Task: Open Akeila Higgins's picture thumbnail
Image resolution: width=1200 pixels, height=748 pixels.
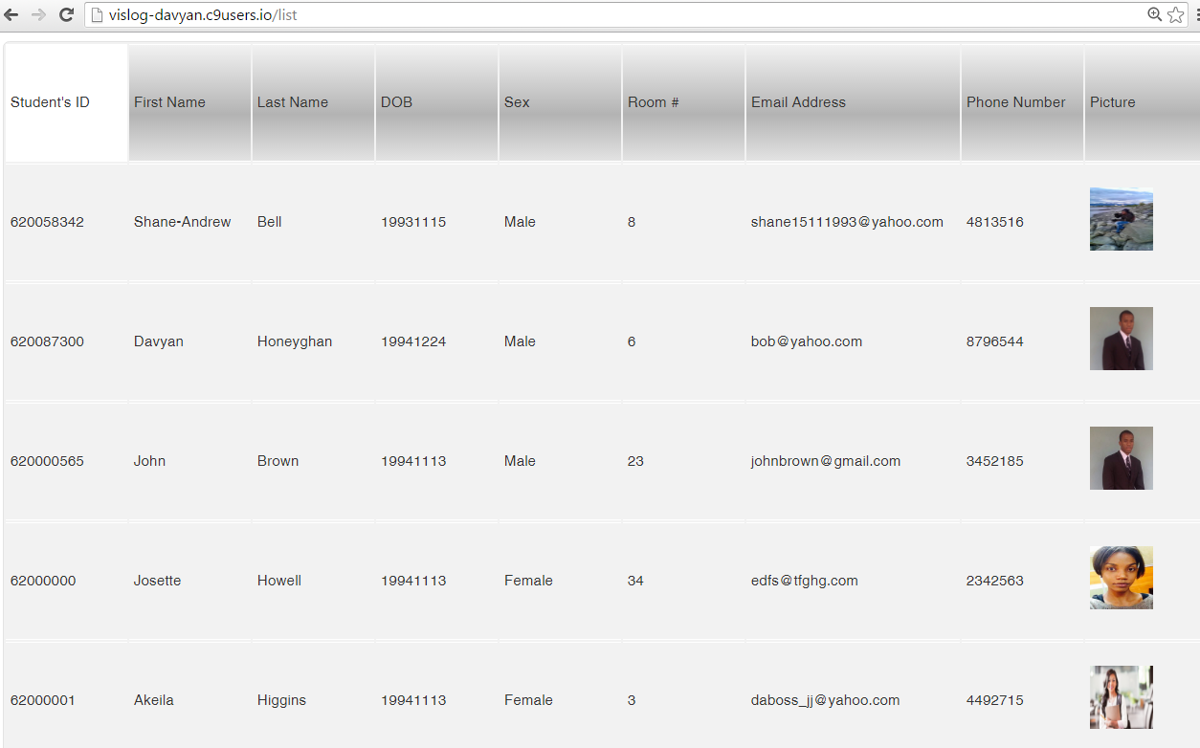Action: [1122, 697]
